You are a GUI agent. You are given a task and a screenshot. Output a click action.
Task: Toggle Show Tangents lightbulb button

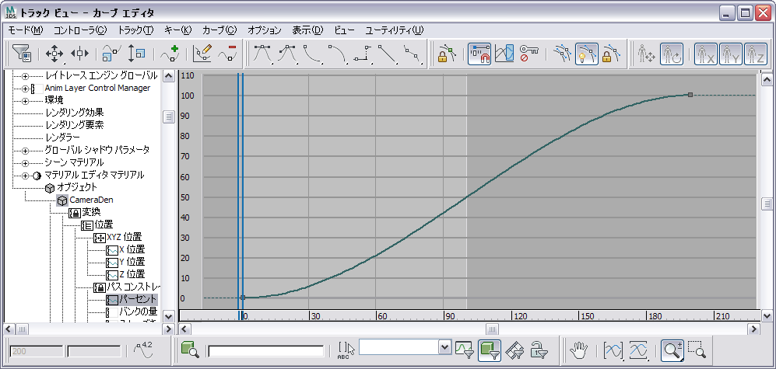(587, 54)
